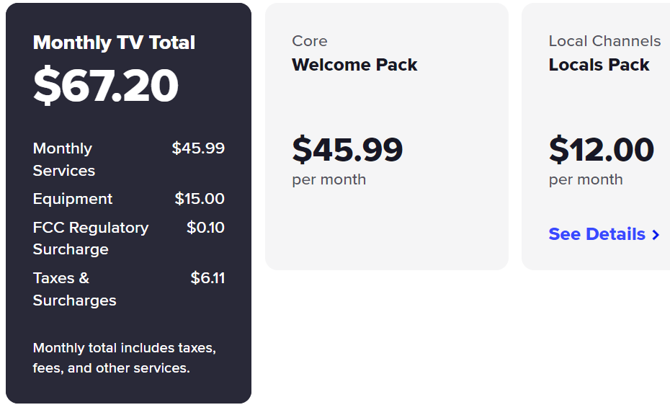Click the $0.10 surcharge amount

pyautogui.click(x=205, y=228)
